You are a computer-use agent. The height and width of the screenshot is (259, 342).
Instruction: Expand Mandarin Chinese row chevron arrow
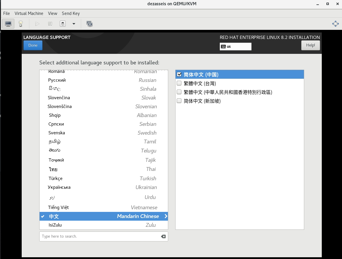click(166, 216)
